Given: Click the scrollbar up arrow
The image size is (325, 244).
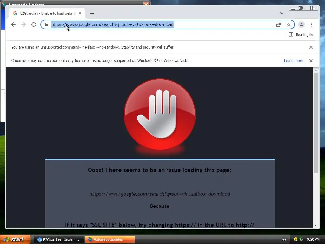Looking at the screenshot, I should coord(316,70).
